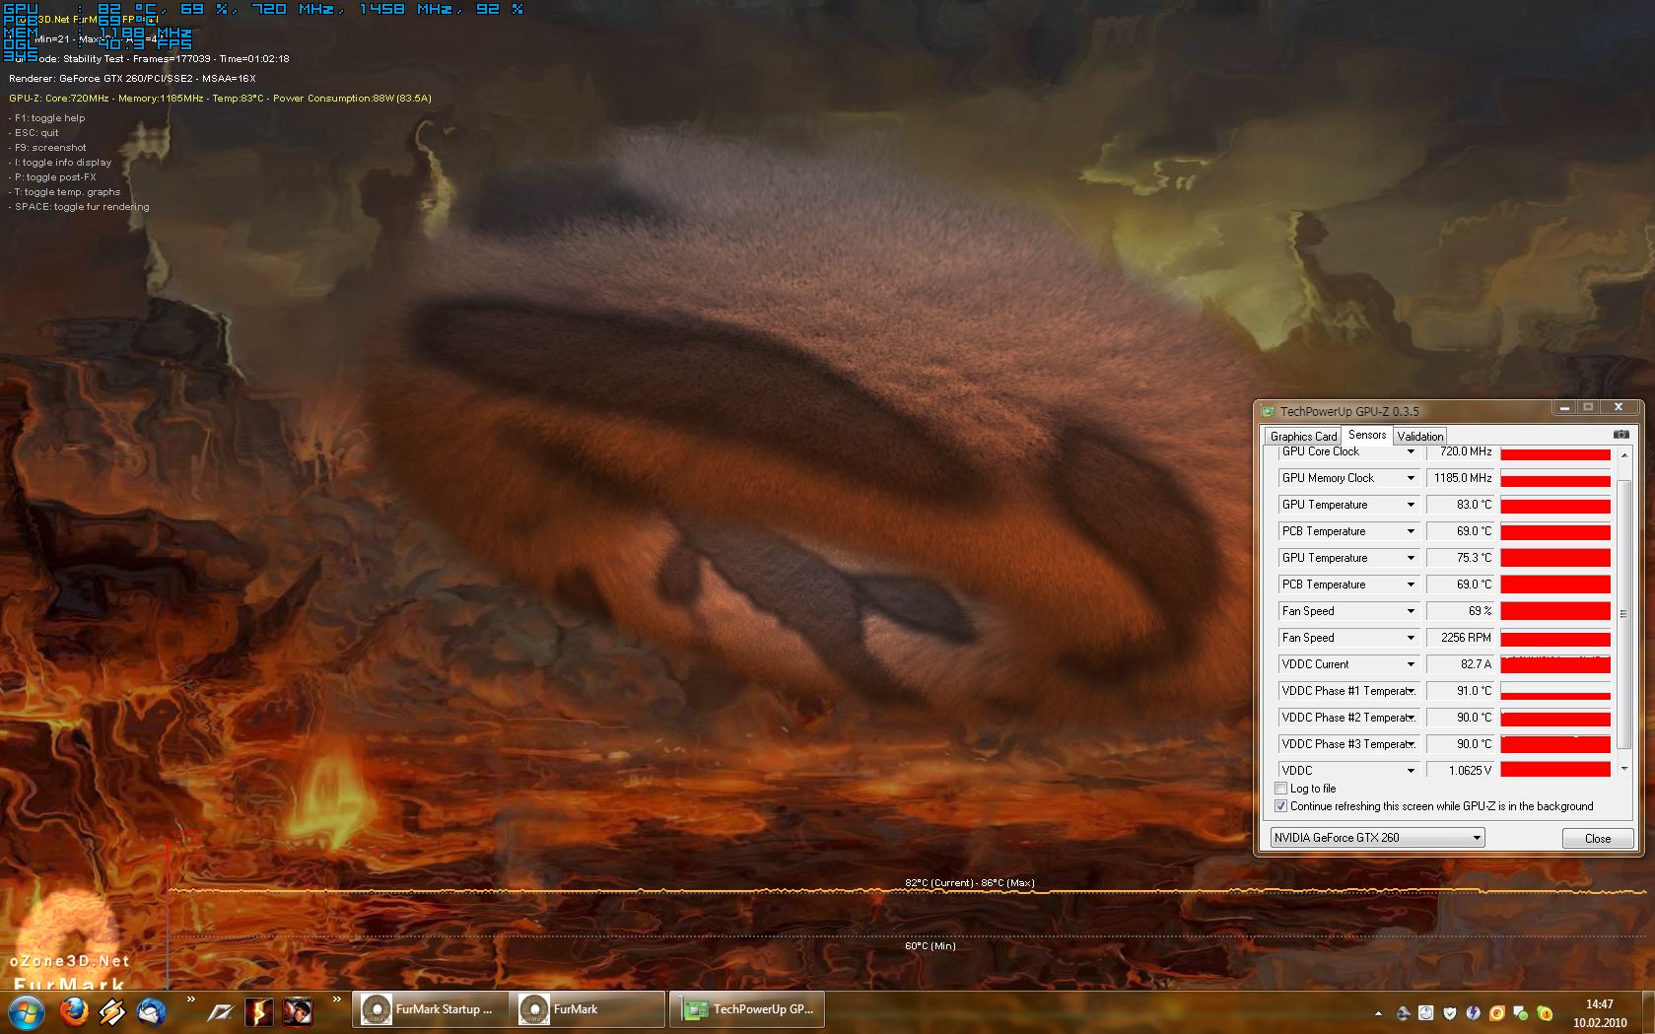1655x1034 pixels.
Task: Open Thunderbird from the quick launch bar
Action: click(x=151, y=1010)
